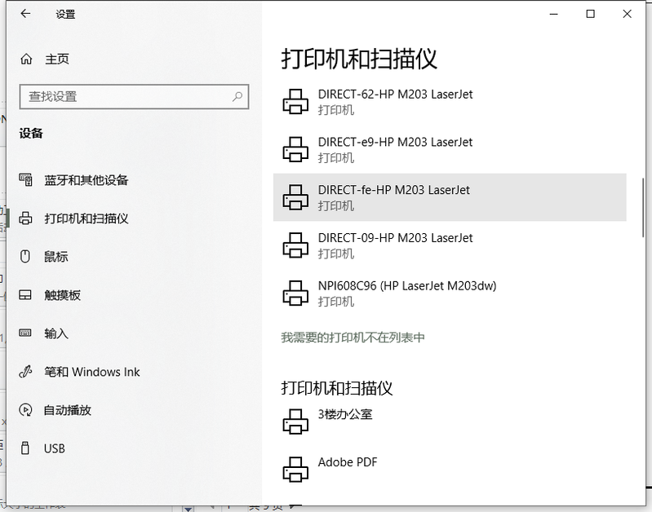Click printer icon for DIRECT-e9-HP M203

click(x=295, y=149)
